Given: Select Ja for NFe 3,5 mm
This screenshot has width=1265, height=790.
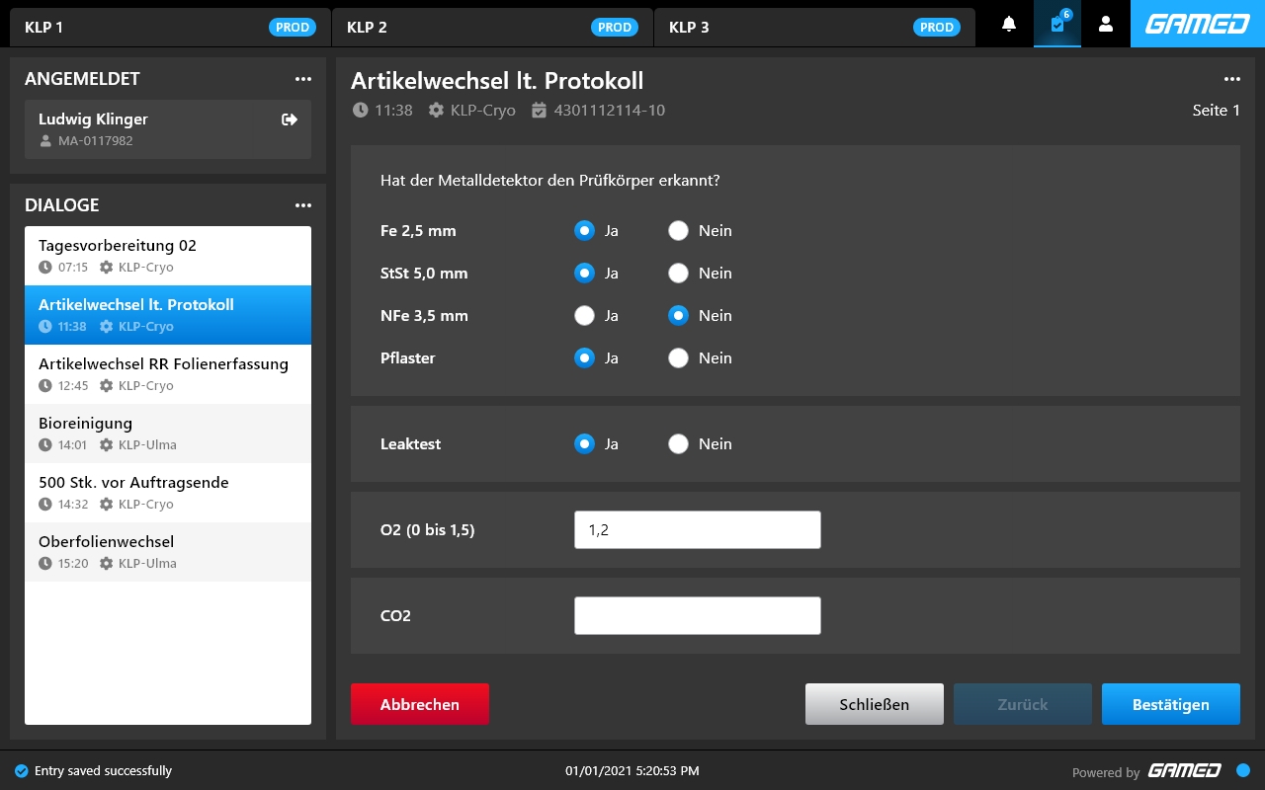Looking at the screenshot, I should coord(585,315).
